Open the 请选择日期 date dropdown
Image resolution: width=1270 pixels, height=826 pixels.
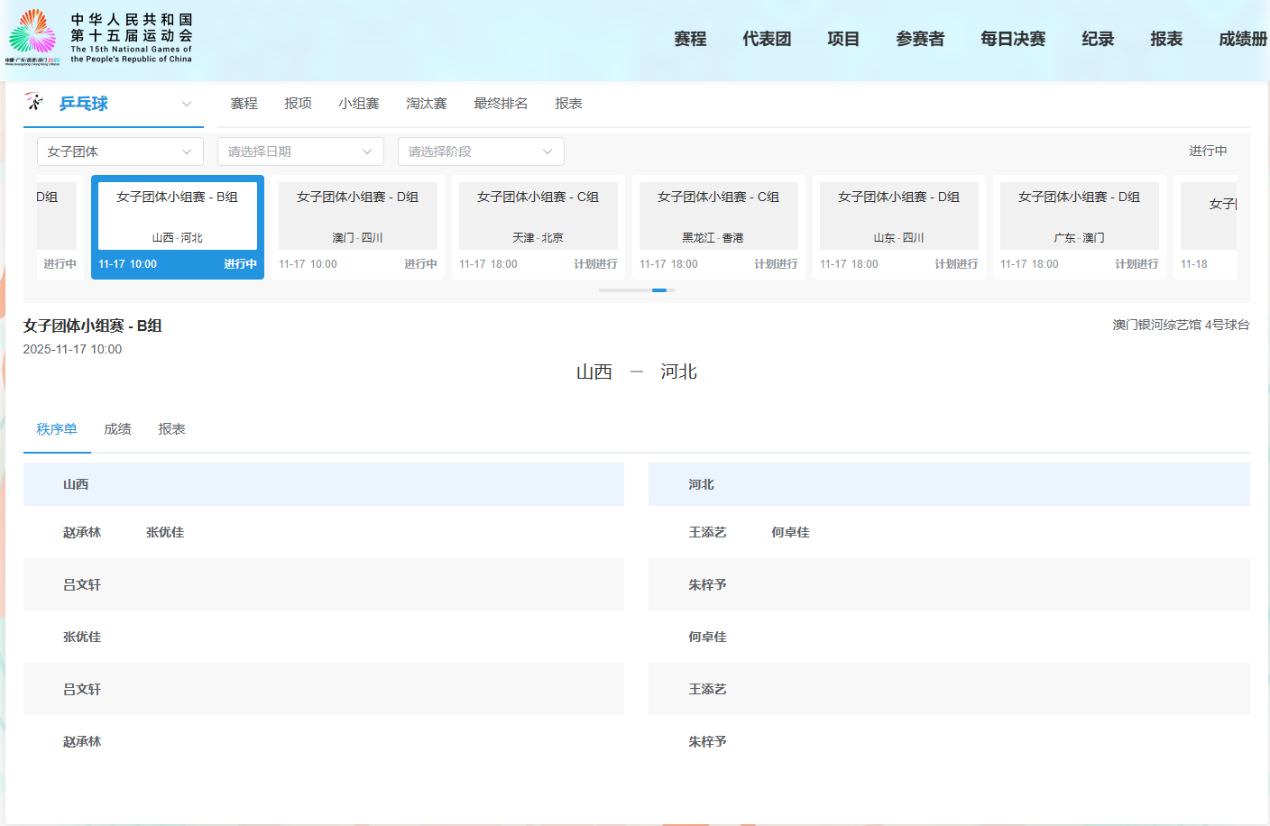(300, 151)
